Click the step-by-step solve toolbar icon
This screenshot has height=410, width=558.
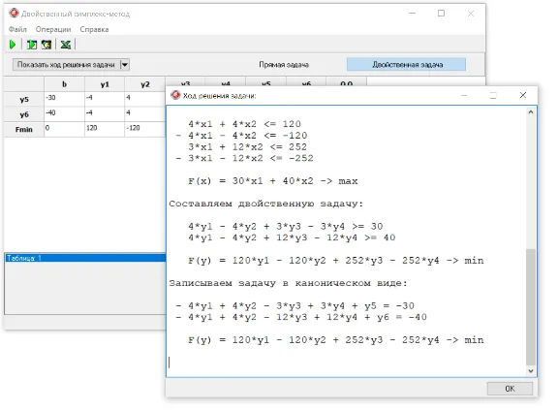(x=32, y=45)
